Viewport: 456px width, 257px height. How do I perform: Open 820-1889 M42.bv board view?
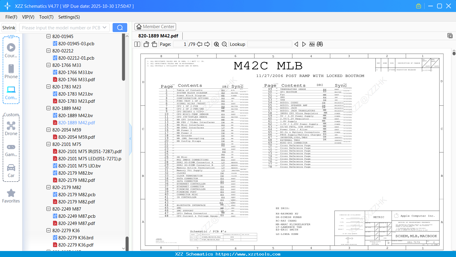click(76, 115)
